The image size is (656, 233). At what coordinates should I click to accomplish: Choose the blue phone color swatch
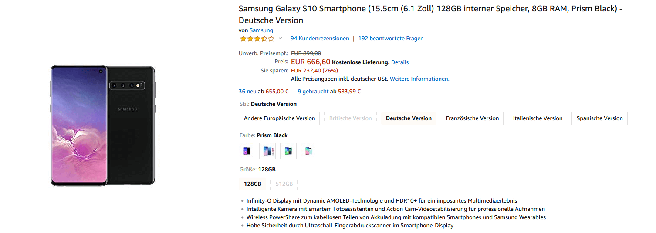(x=267, y=151)
